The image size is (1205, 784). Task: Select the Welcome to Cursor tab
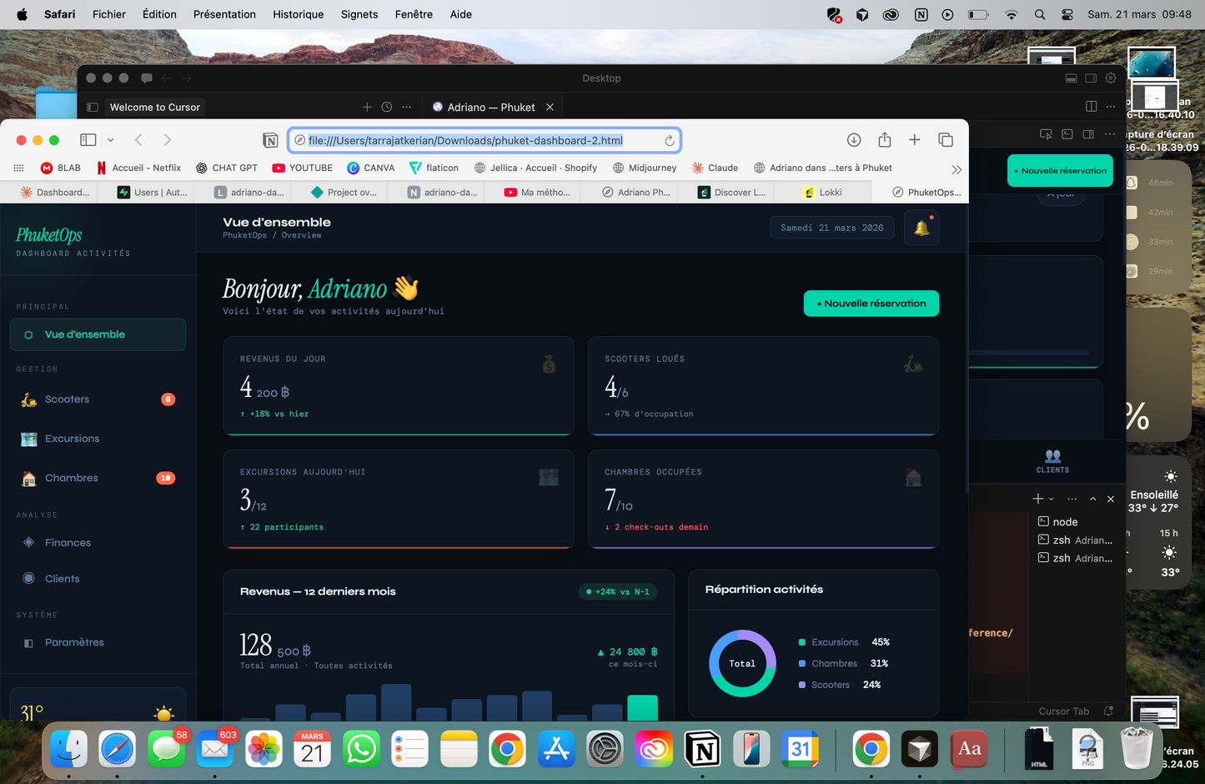(x=154, y=107)
